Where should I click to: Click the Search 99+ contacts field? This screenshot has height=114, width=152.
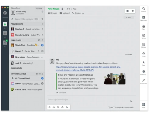point(26,19)
